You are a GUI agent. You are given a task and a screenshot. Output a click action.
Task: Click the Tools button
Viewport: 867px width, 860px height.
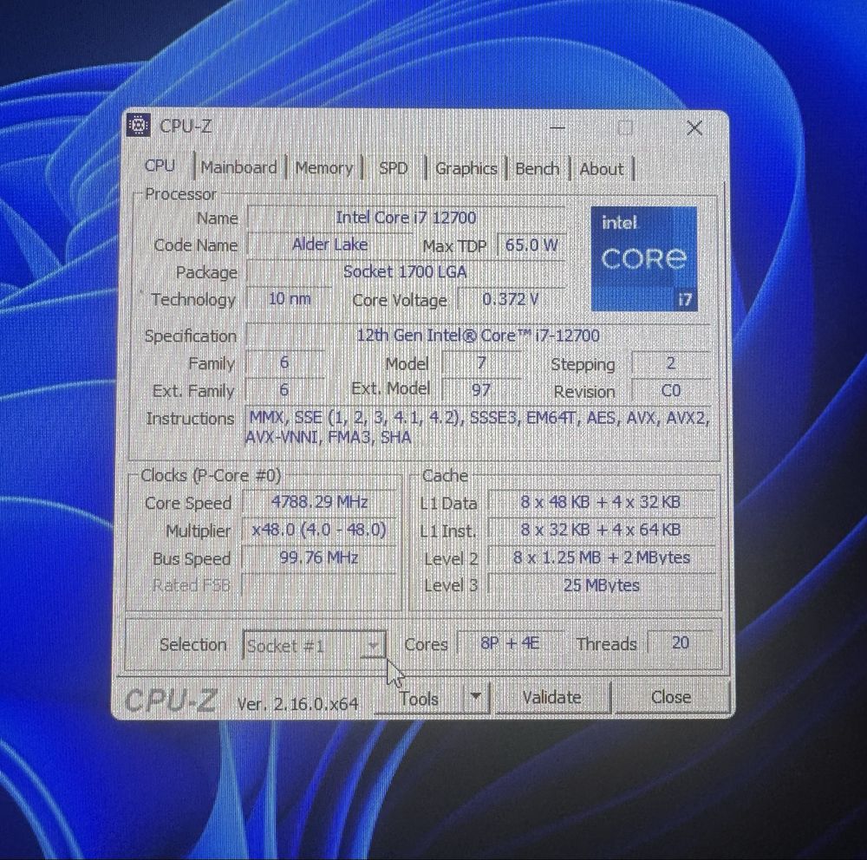[x=419, y=699]
